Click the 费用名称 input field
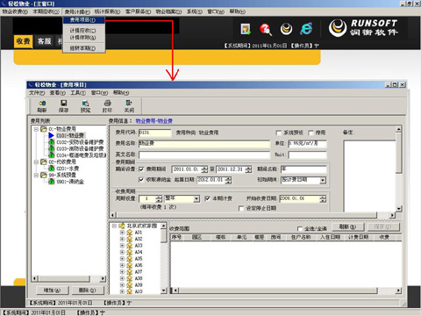This screenshot has width=421, height=316. click(x=204, y=143)
